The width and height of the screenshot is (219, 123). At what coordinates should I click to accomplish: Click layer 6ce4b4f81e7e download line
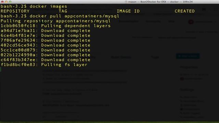46,36
